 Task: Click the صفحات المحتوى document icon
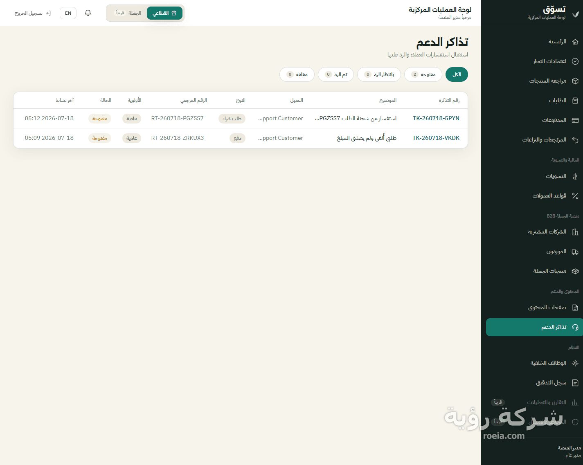click(575, 308)
